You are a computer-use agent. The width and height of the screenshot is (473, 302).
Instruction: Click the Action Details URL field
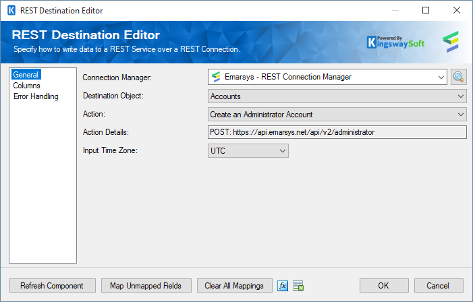(337, 132)
